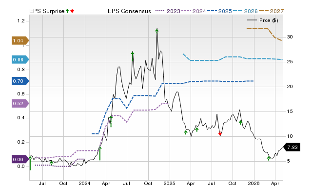
Task: Click the EPS Surprise legend label
Action: click(47, 11)
